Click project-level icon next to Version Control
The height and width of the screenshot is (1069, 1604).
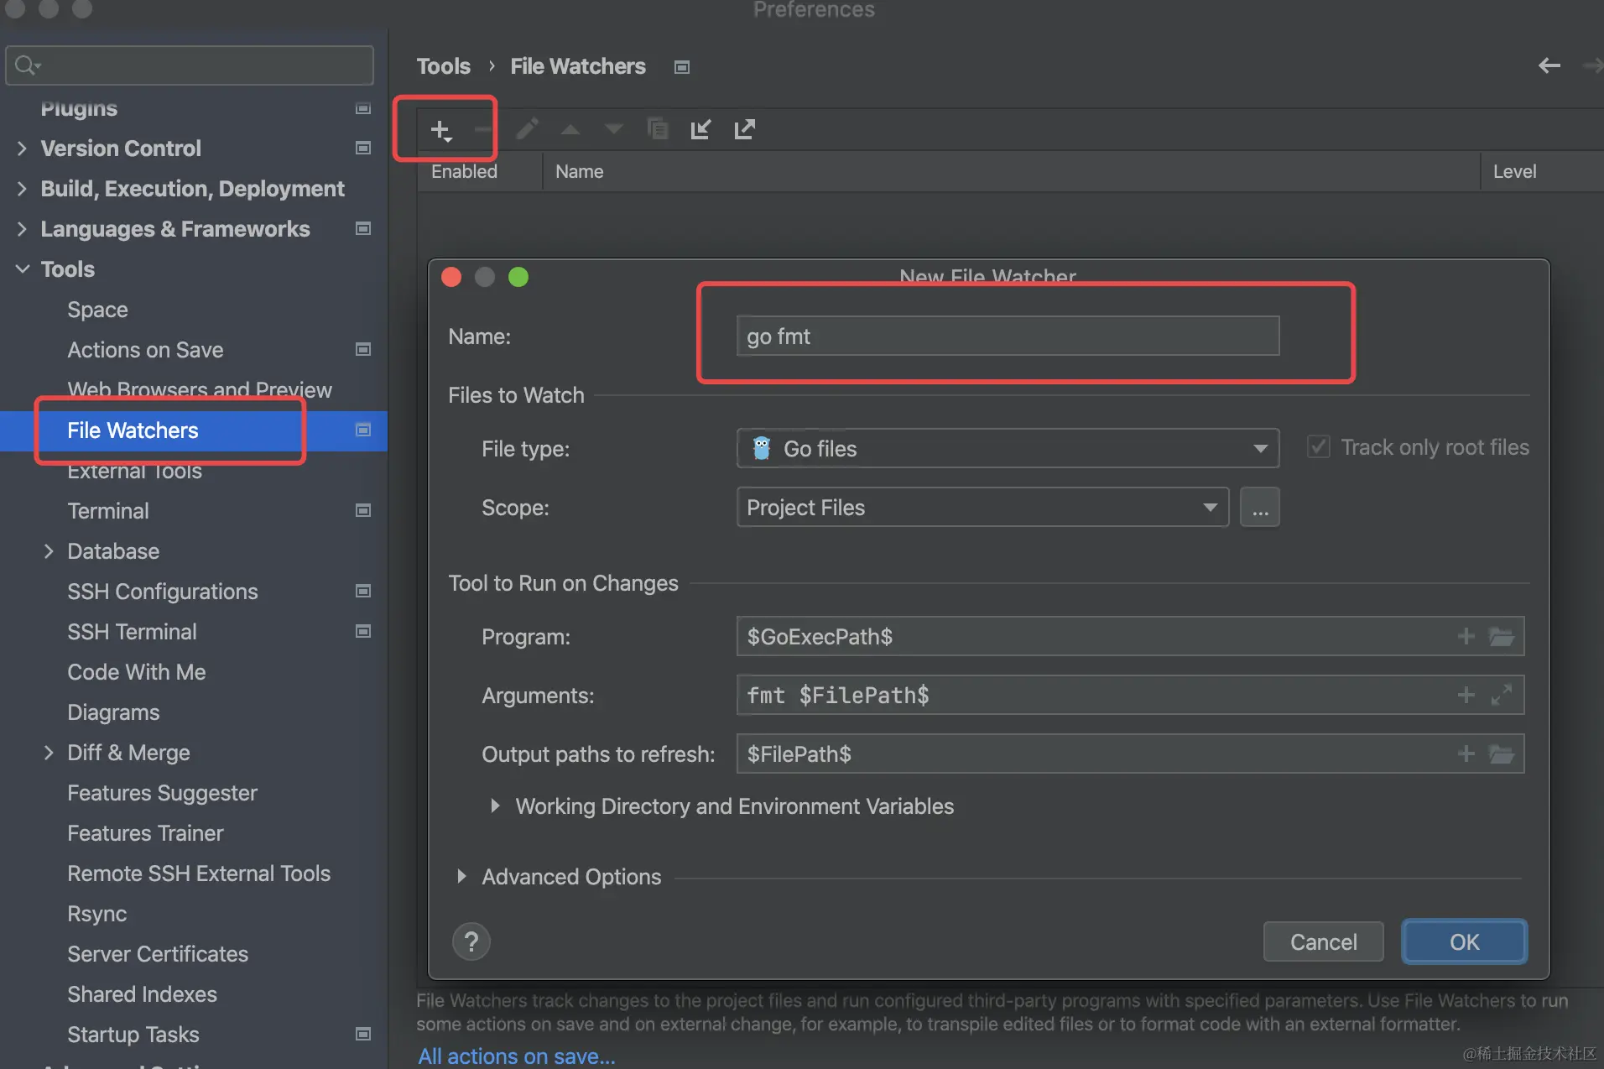pyautogui.click(x=363, y=148)
